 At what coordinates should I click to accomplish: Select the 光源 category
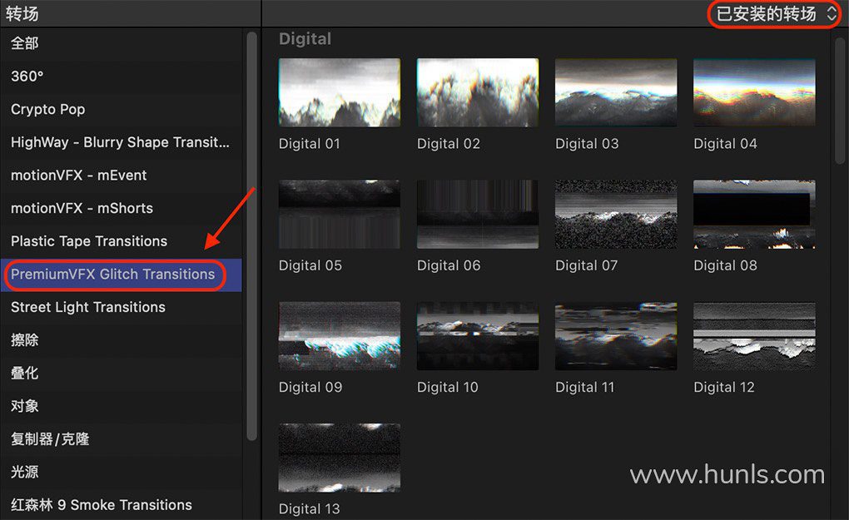click(122, 473)
